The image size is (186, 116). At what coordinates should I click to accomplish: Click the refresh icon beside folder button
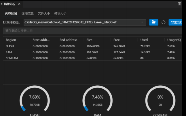[163, 22]
